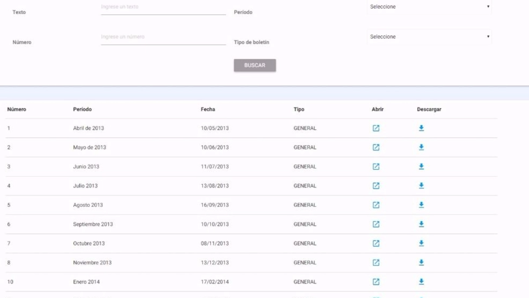This screenshot has height=298, width=529.
Task: Open bulletin number 1 from Abril de 2013
Action: click(376, 128)
